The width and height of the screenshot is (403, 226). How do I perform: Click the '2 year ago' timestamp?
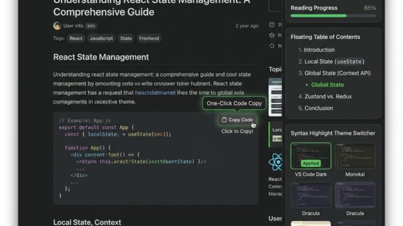[x=247, y=26]
